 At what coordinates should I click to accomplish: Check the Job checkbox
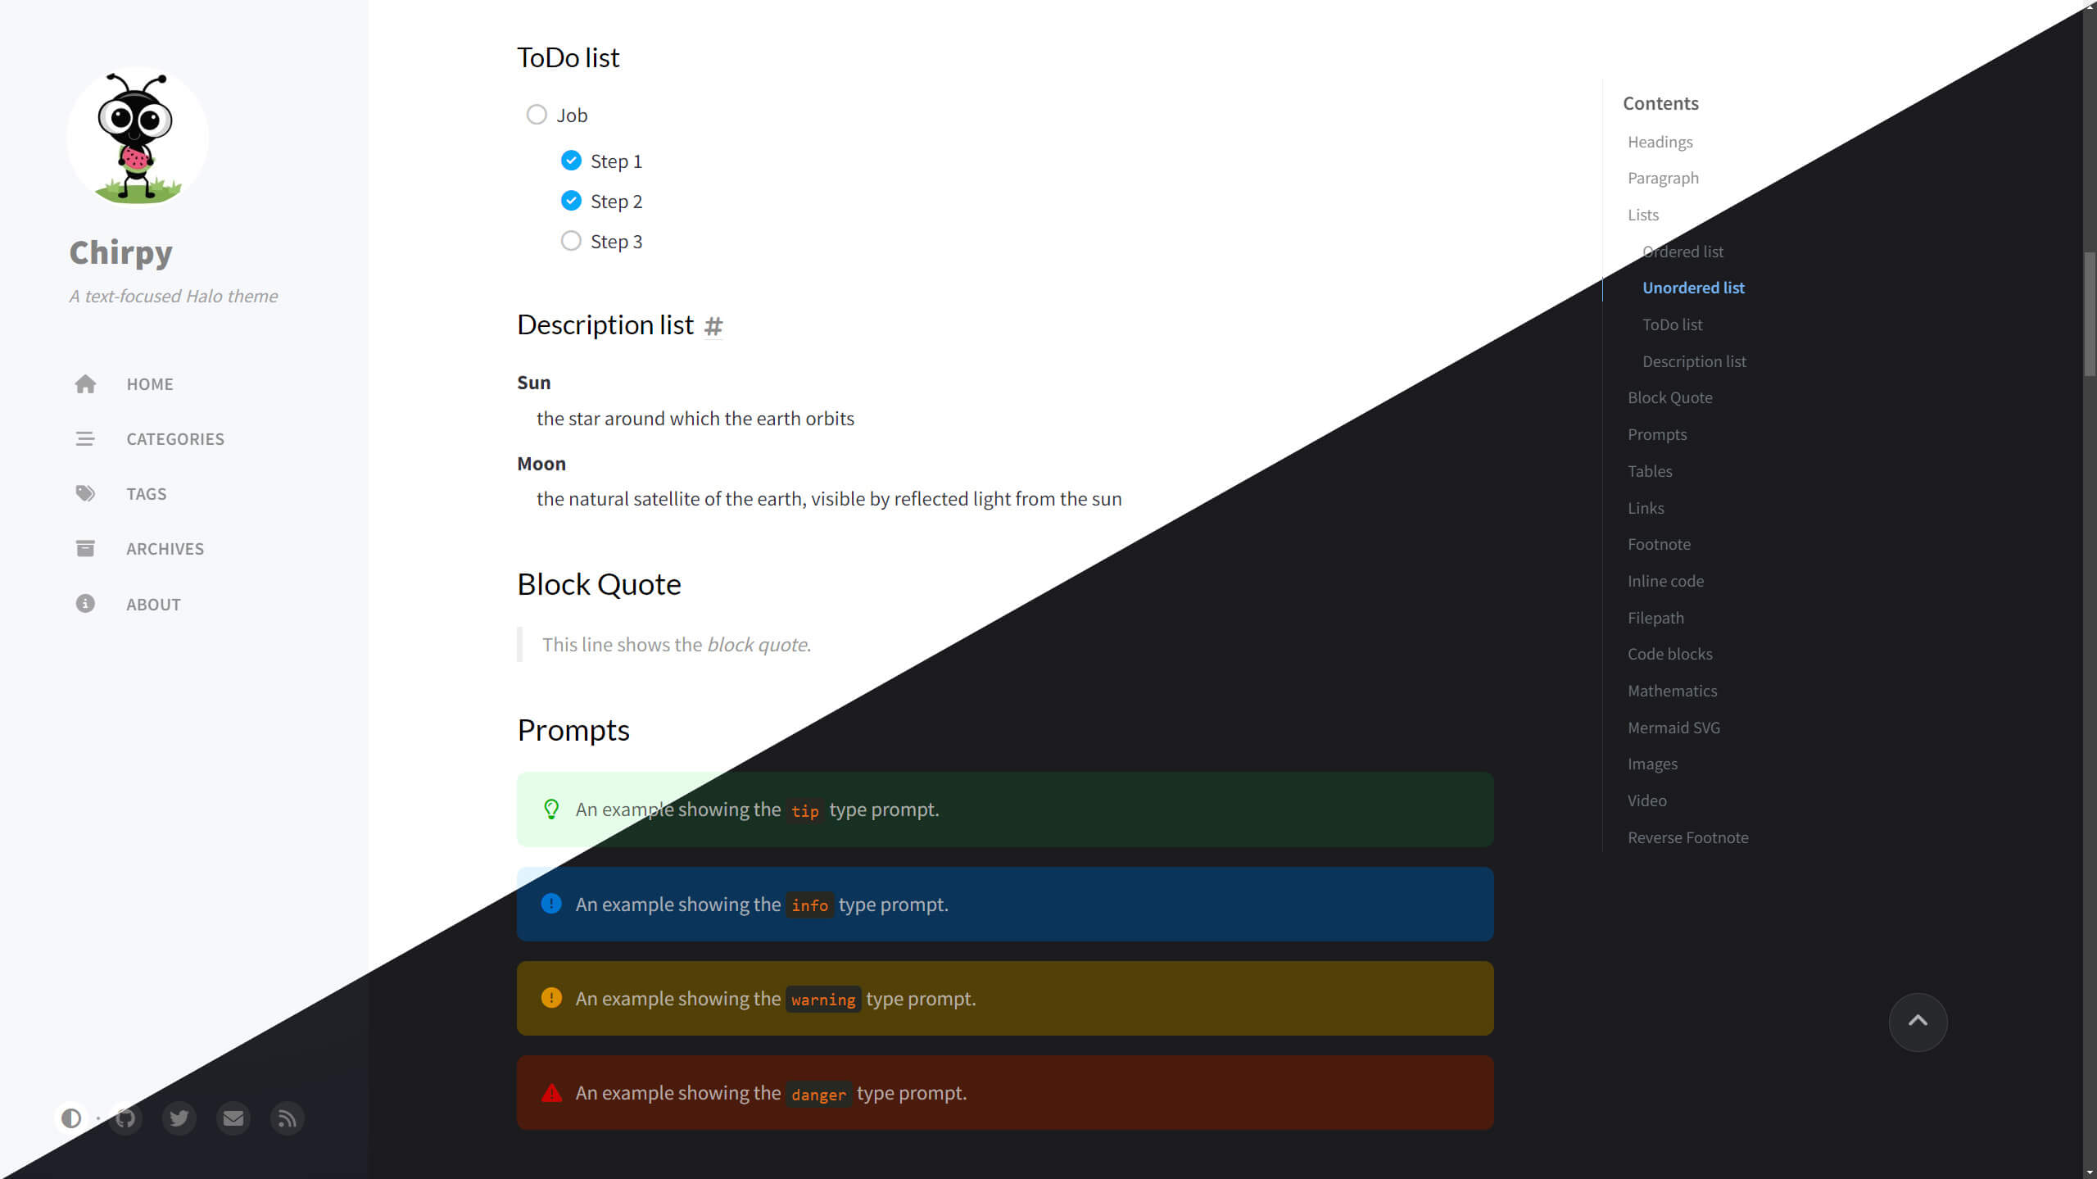click(537, 115)
